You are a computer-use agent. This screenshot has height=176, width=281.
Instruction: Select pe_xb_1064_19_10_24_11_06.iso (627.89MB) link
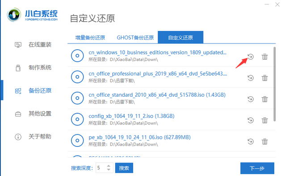(139, 137)
